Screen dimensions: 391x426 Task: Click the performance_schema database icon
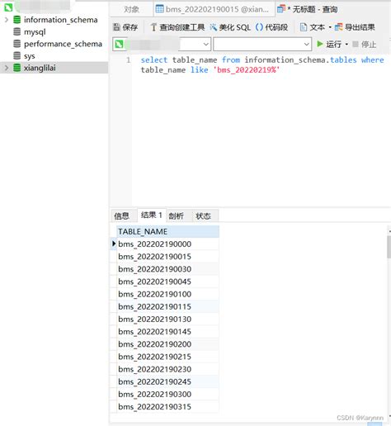(17, 44)
